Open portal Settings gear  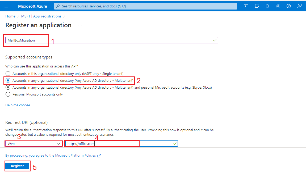point(278,6)
